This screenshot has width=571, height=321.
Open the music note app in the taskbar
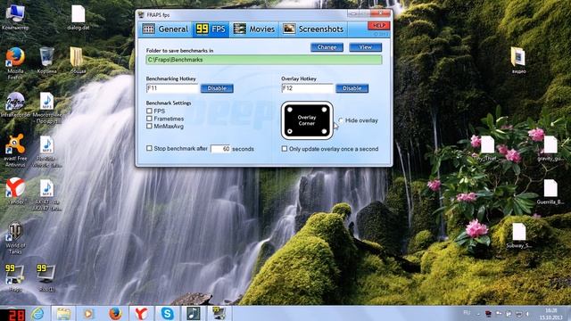click(x=193, y=313)
